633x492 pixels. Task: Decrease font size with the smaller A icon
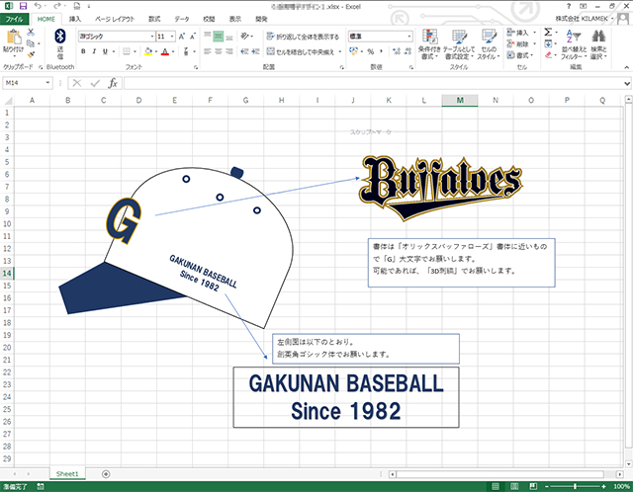point(193,37)
